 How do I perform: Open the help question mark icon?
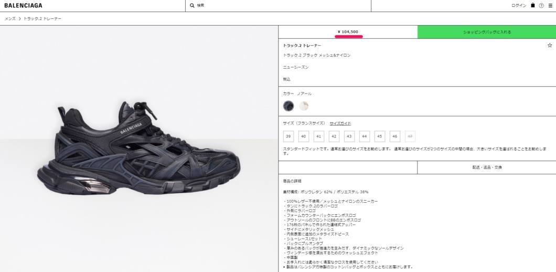(541, 6)
